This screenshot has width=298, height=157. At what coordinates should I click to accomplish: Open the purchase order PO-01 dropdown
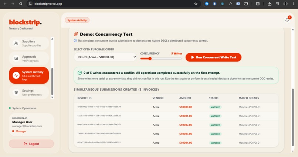tap(105, 57)
